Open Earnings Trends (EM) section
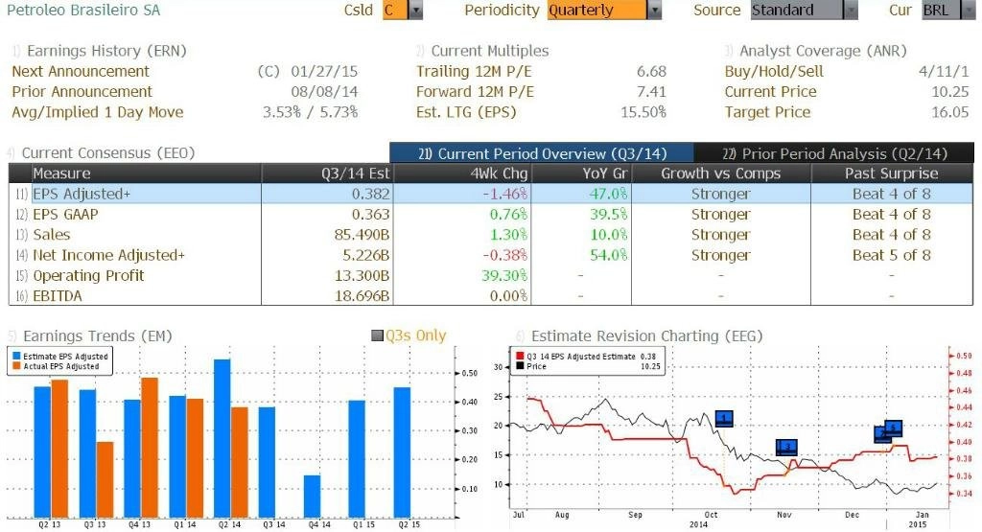982x532 pixels. 97,336
